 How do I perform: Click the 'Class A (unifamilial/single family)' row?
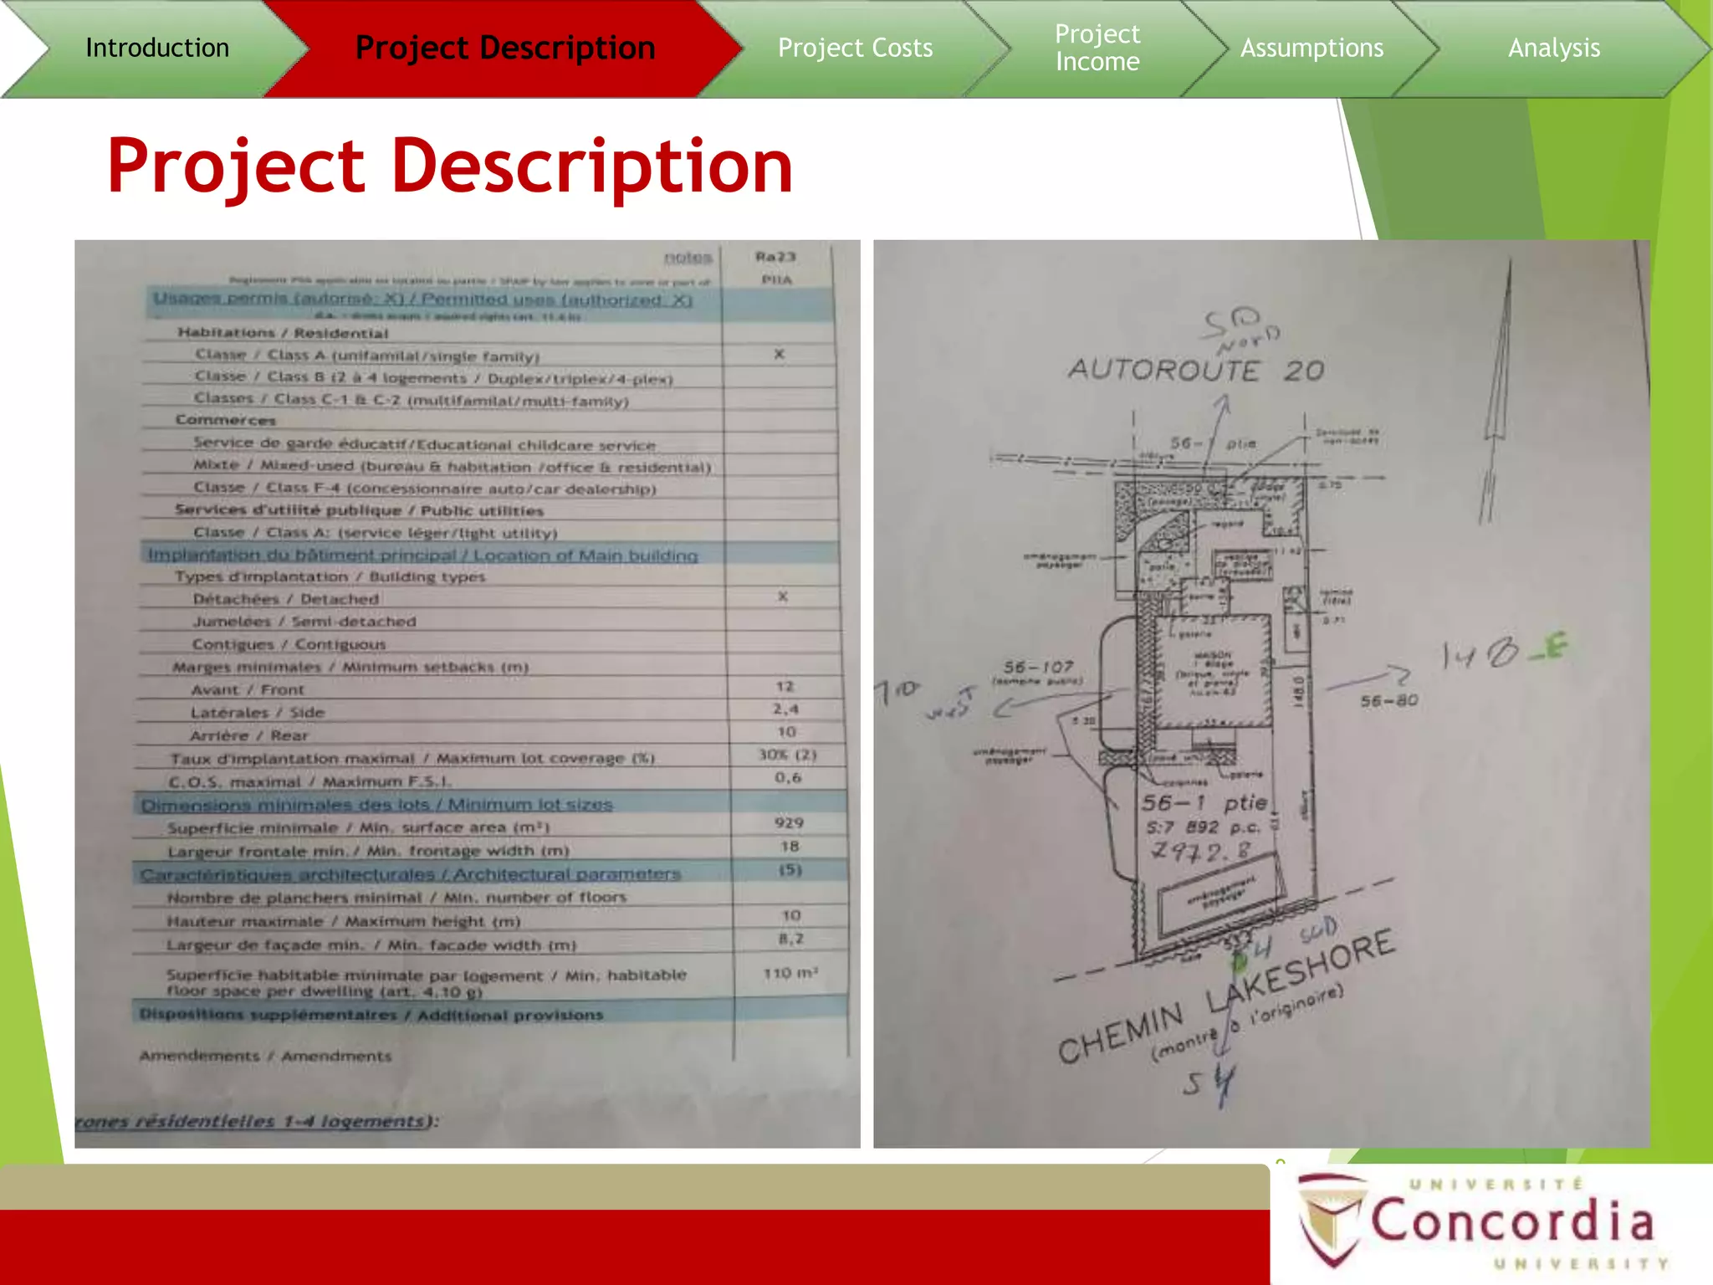click(x=489, y=355)
